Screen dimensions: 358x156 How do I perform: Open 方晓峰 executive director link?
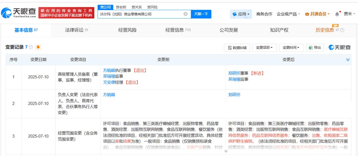click(109, 70)
